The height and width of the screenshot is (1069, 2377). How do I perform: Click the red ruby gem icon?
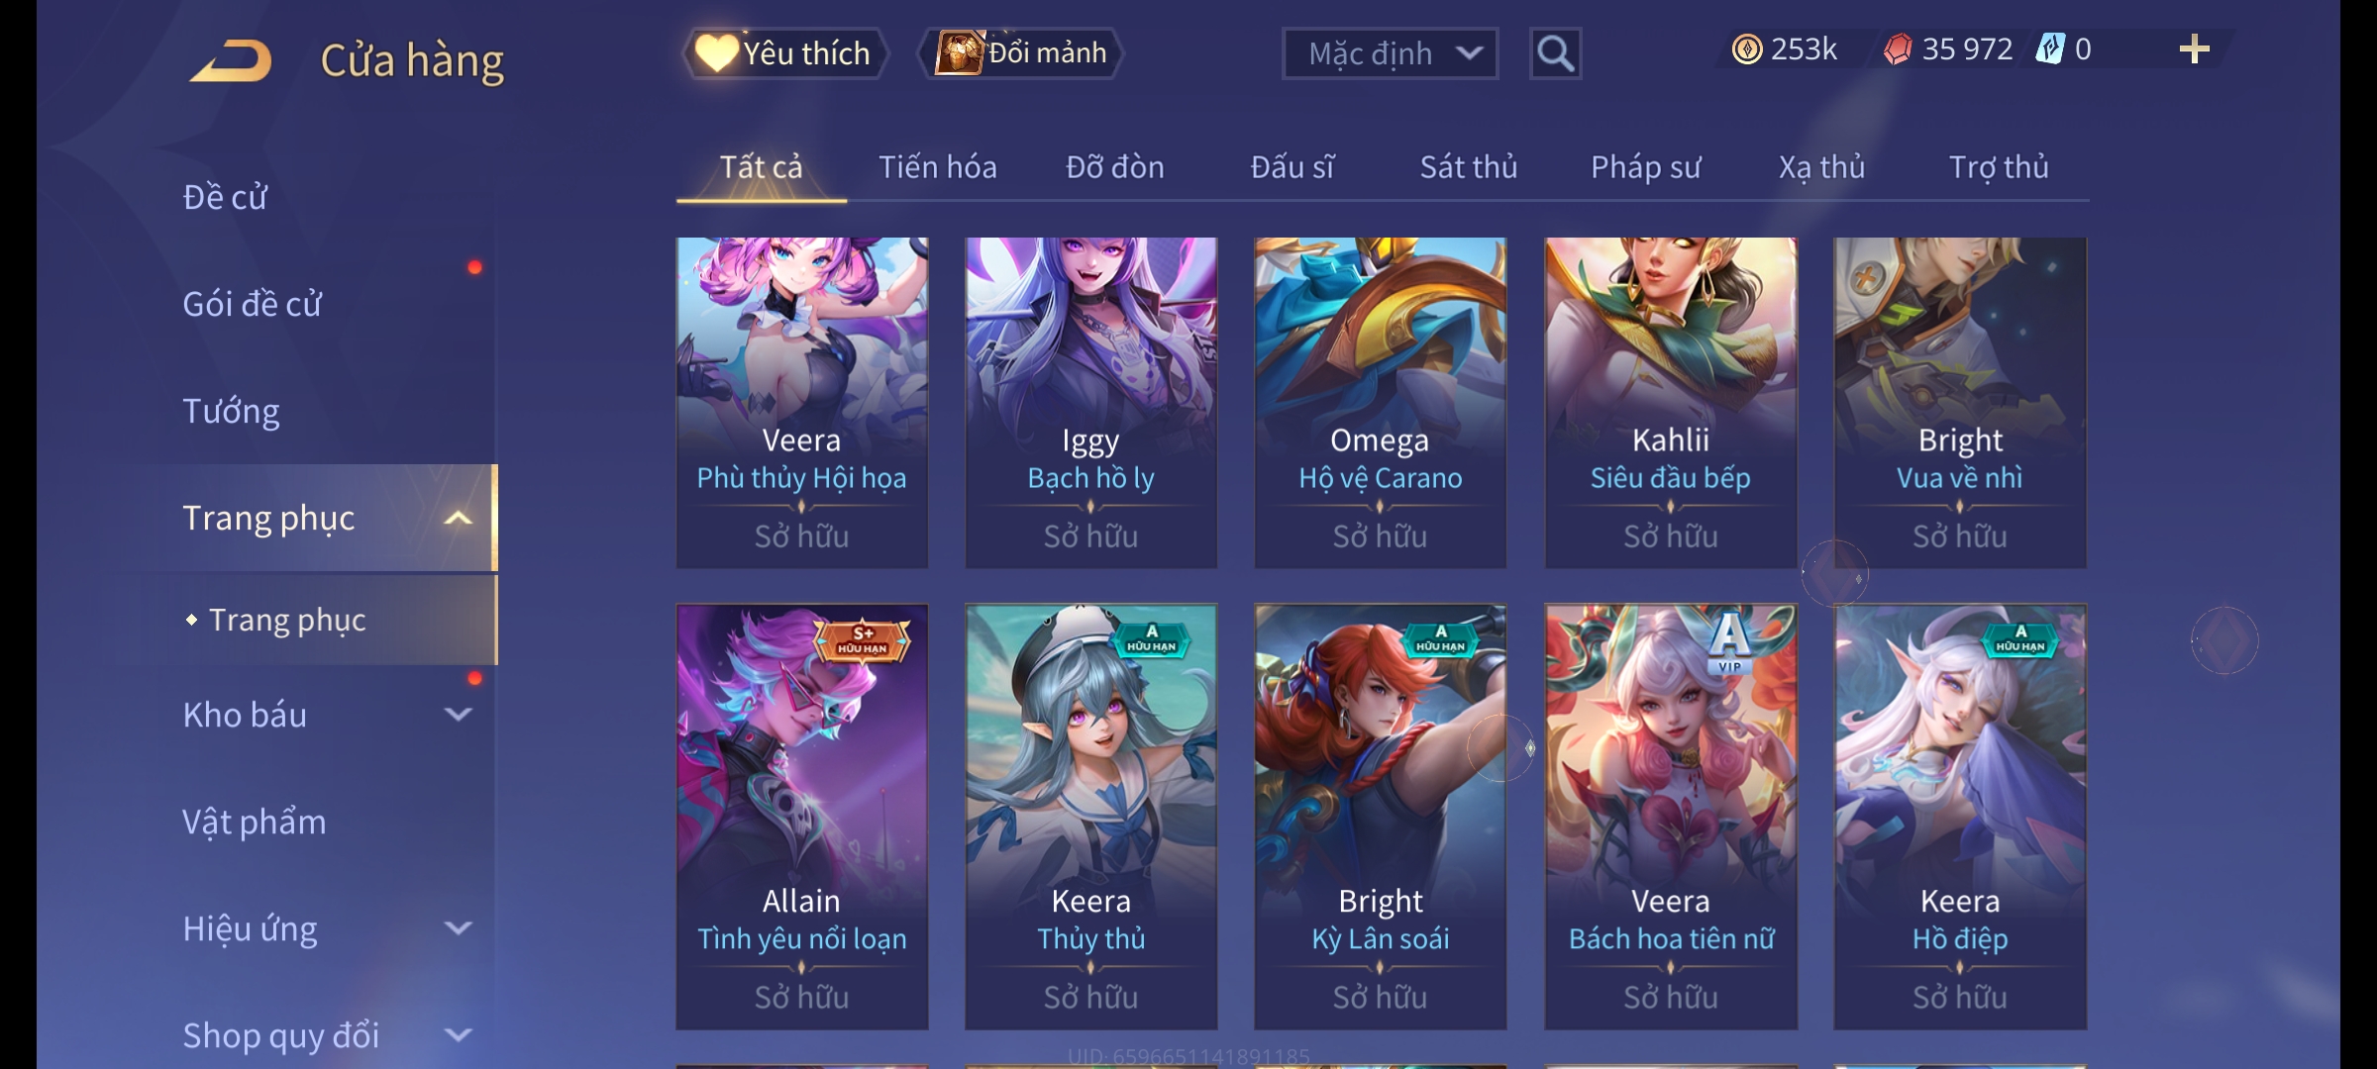[1898, 49]
